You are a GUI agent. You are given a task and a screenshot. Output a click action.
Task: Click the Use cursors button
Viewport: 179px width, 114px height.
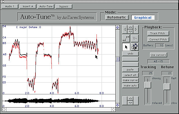pyautogui.click(x=158, y=55)
